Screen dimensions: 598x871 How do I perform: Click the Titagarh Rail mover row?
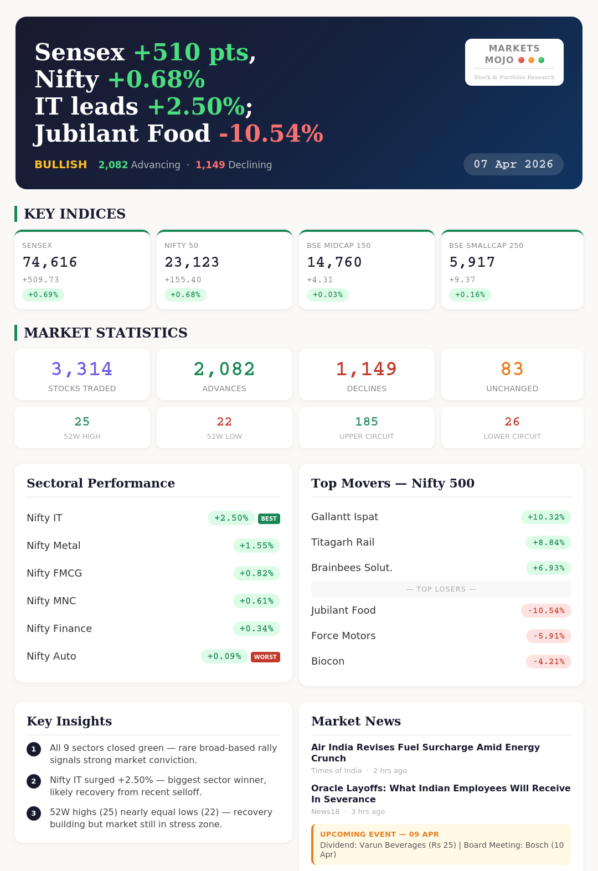tap(441, 542)
